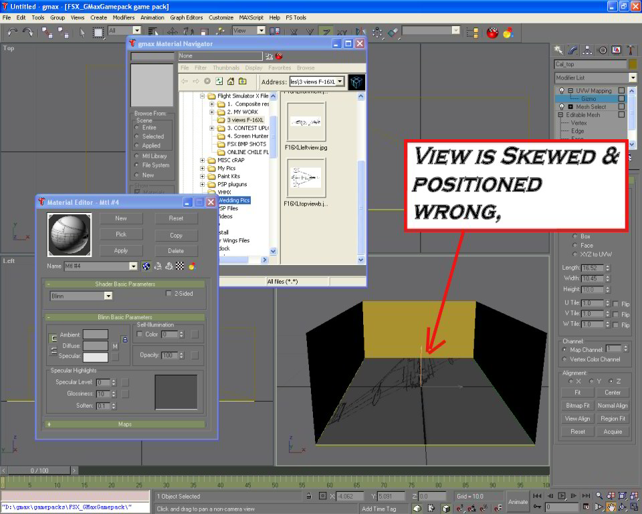
Task: Choose the File System browse option
Action: pos(137,165)
